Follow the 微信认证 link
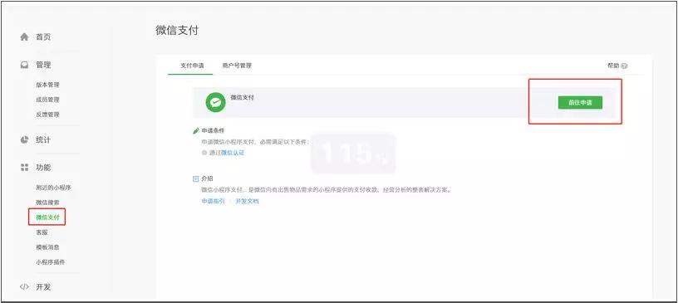Screen dimensions: 678x303 233,153
